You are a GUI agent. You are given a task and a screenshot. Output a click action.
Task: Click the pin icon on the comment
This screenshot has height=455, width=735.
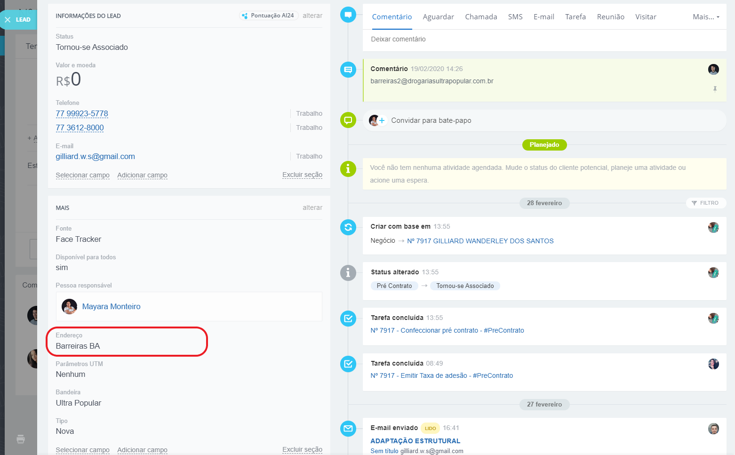[715, 89]
